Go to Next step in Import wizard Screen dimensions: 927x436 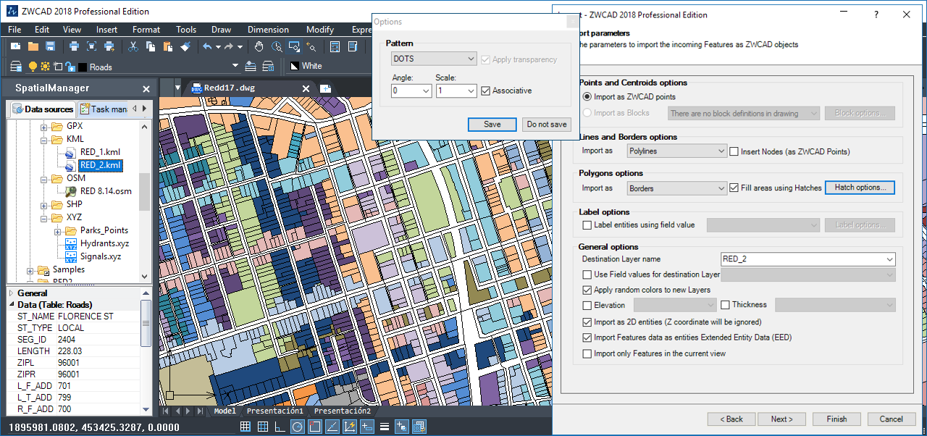(781, 419)
